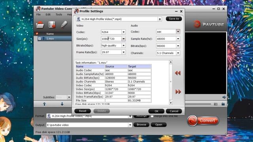Expand the Channels dropdown

tap(178, 53)
